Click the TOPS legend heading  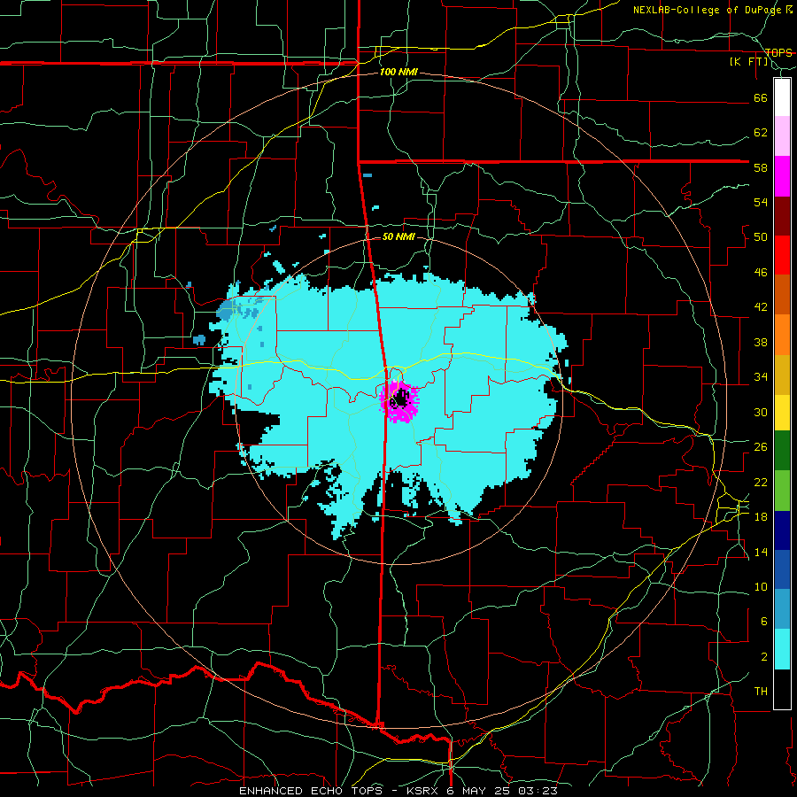coord(778,52)
